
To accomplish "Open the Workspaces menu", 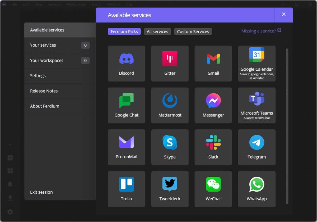I will tap(76, 4).
